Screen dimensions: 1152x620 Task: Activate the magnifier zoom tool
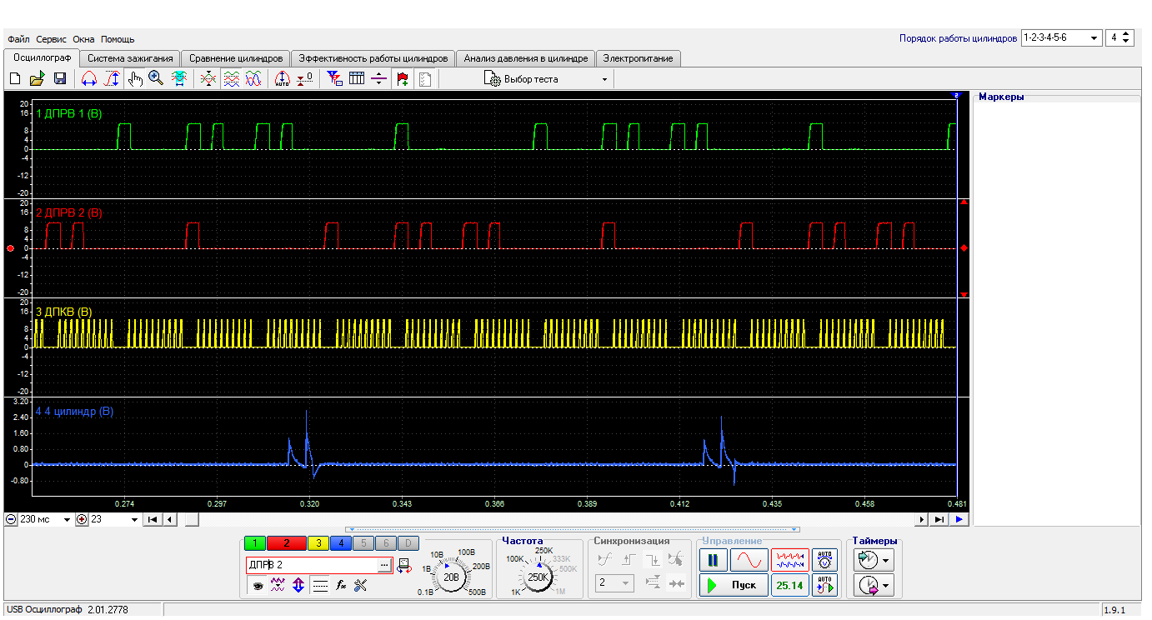tap(156, 78)
